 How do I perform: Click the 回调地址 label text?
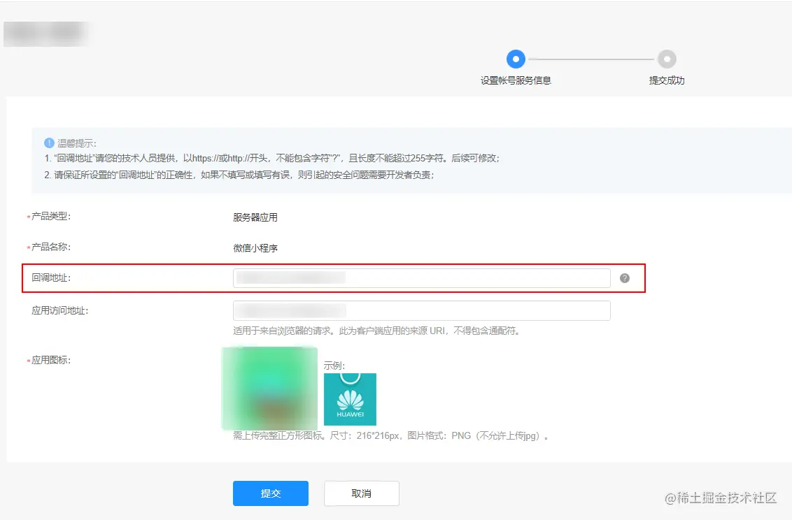coord(51,278)
